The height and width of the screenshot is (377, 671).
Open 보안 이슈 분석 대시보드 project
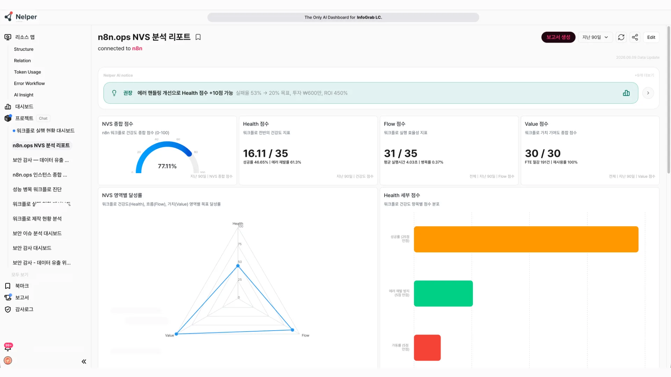tap(37, 233)
